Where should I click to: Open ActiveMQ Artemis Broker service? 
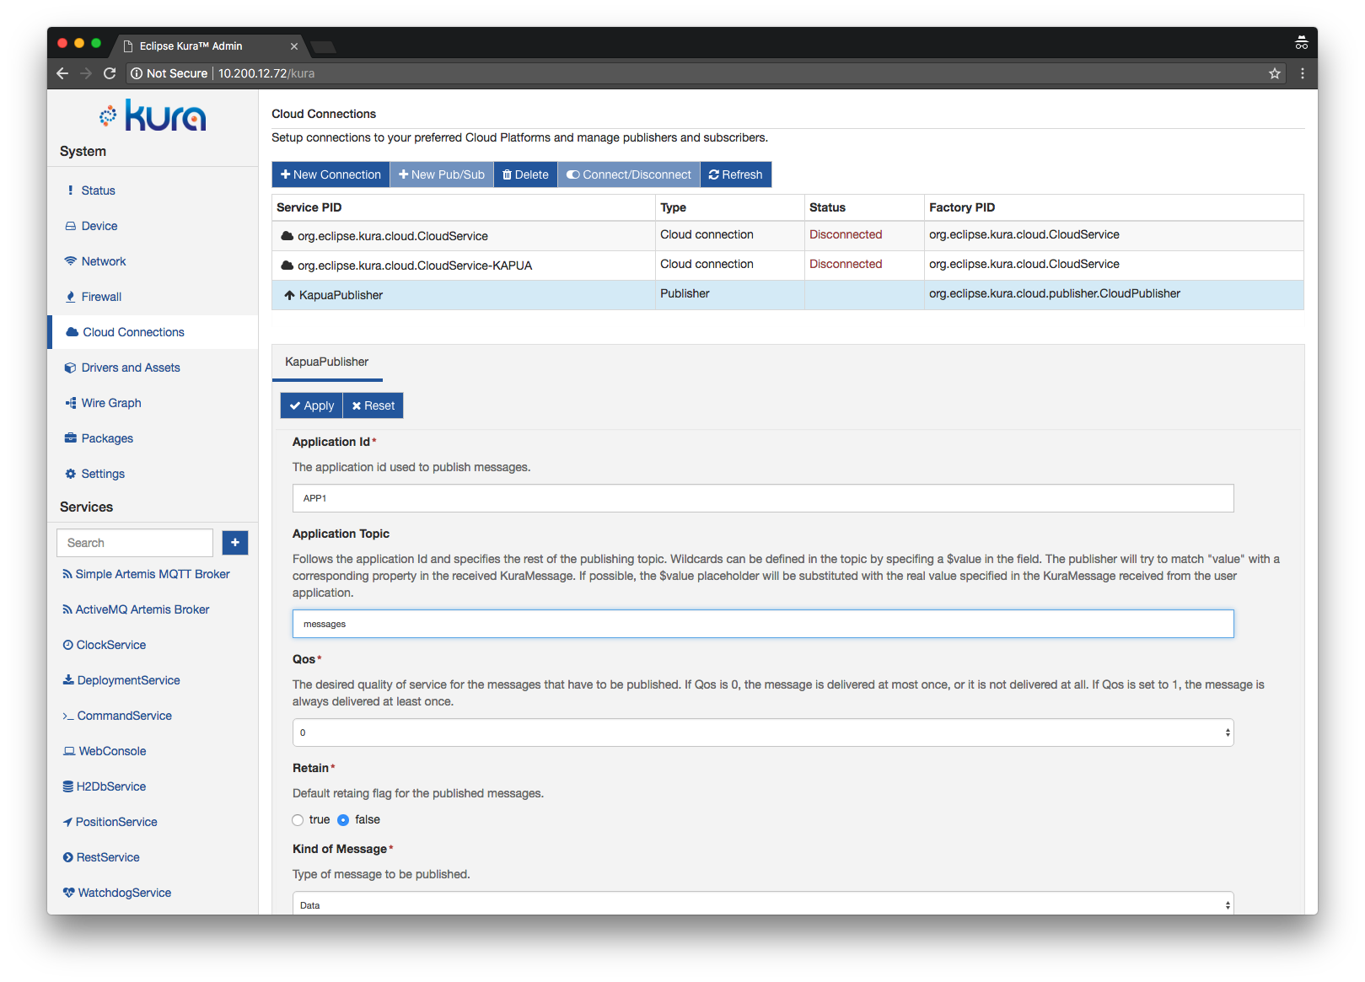(x=142, y=609)
